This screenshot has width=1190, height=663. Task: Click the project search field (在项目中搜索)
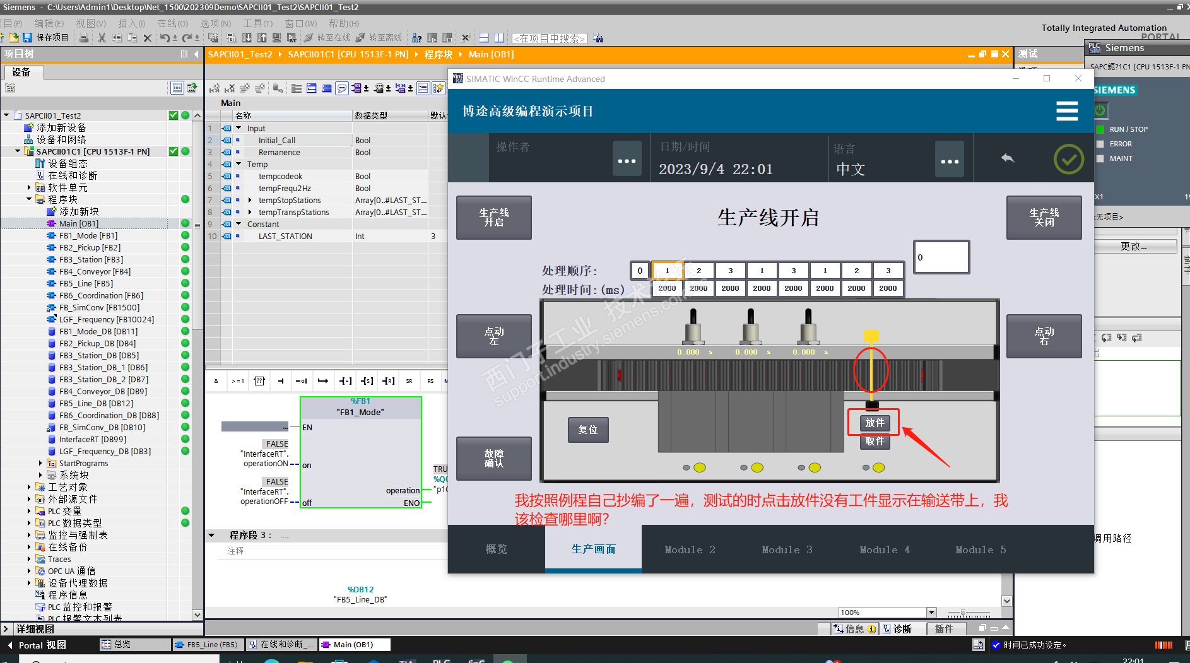click(x=550, y=38)
